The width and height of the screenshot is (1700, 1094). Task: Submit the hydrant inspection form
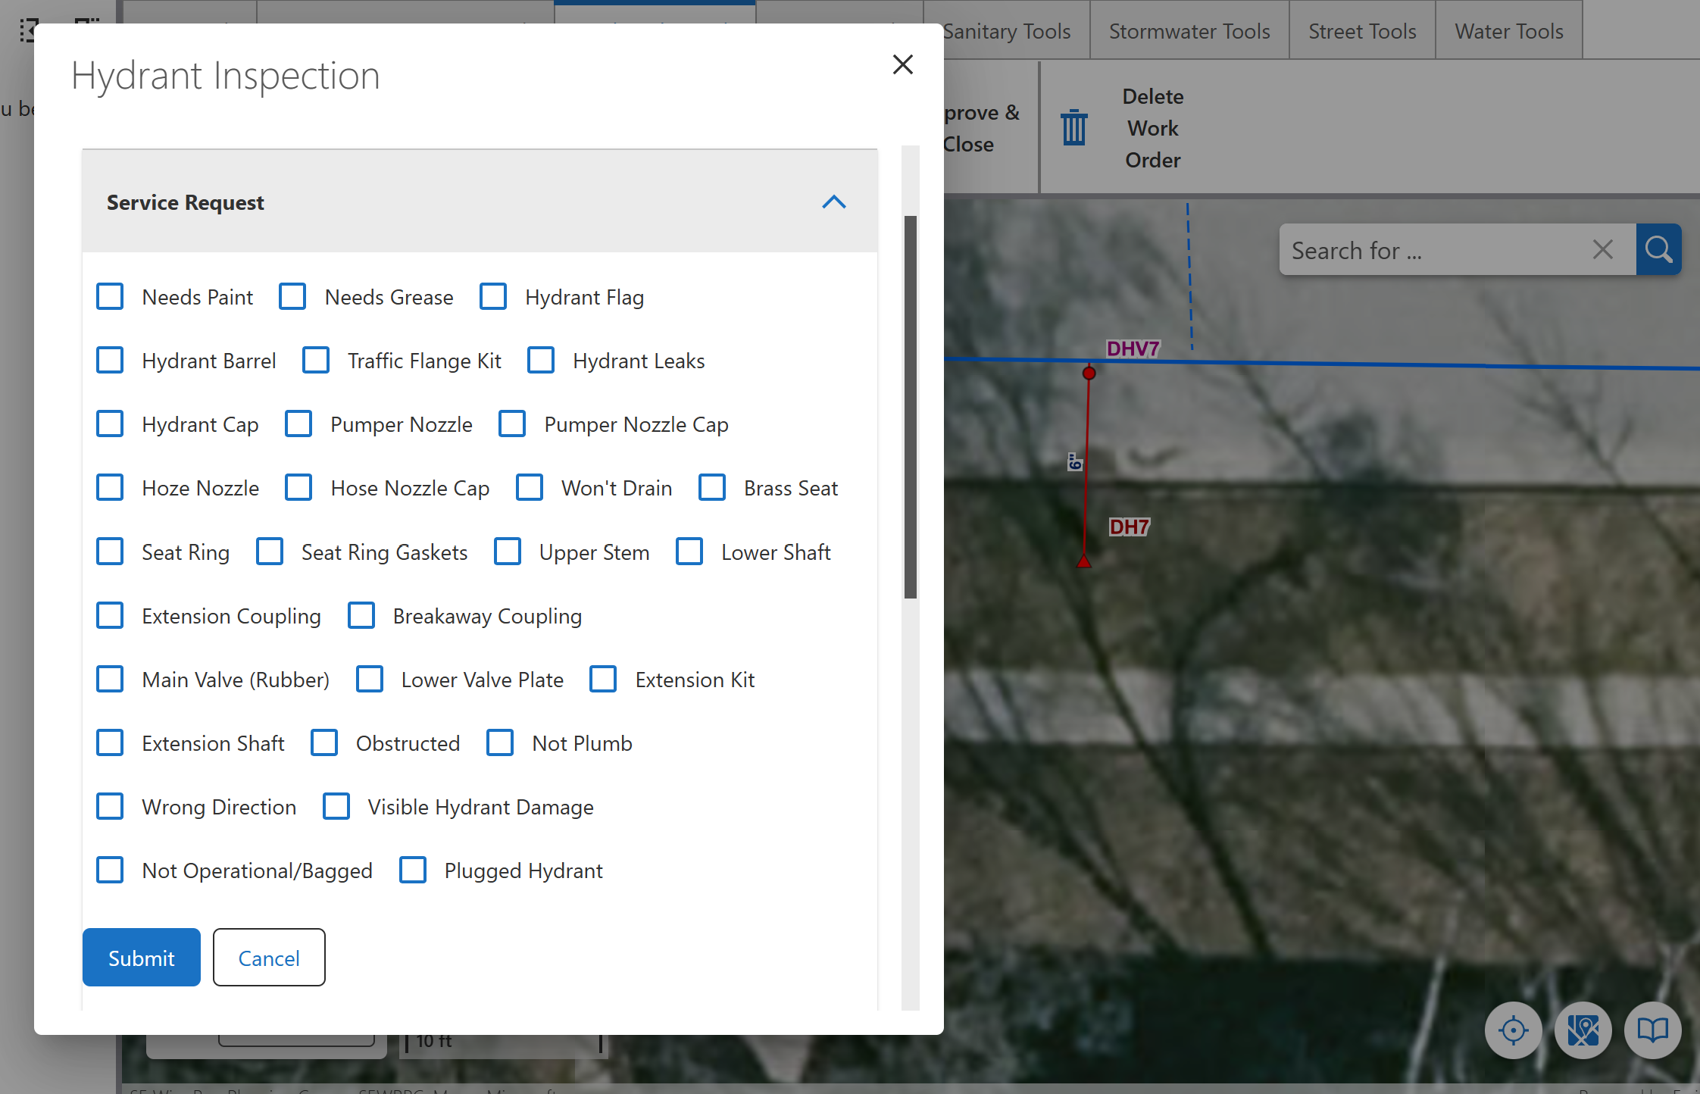pos(142,958)
